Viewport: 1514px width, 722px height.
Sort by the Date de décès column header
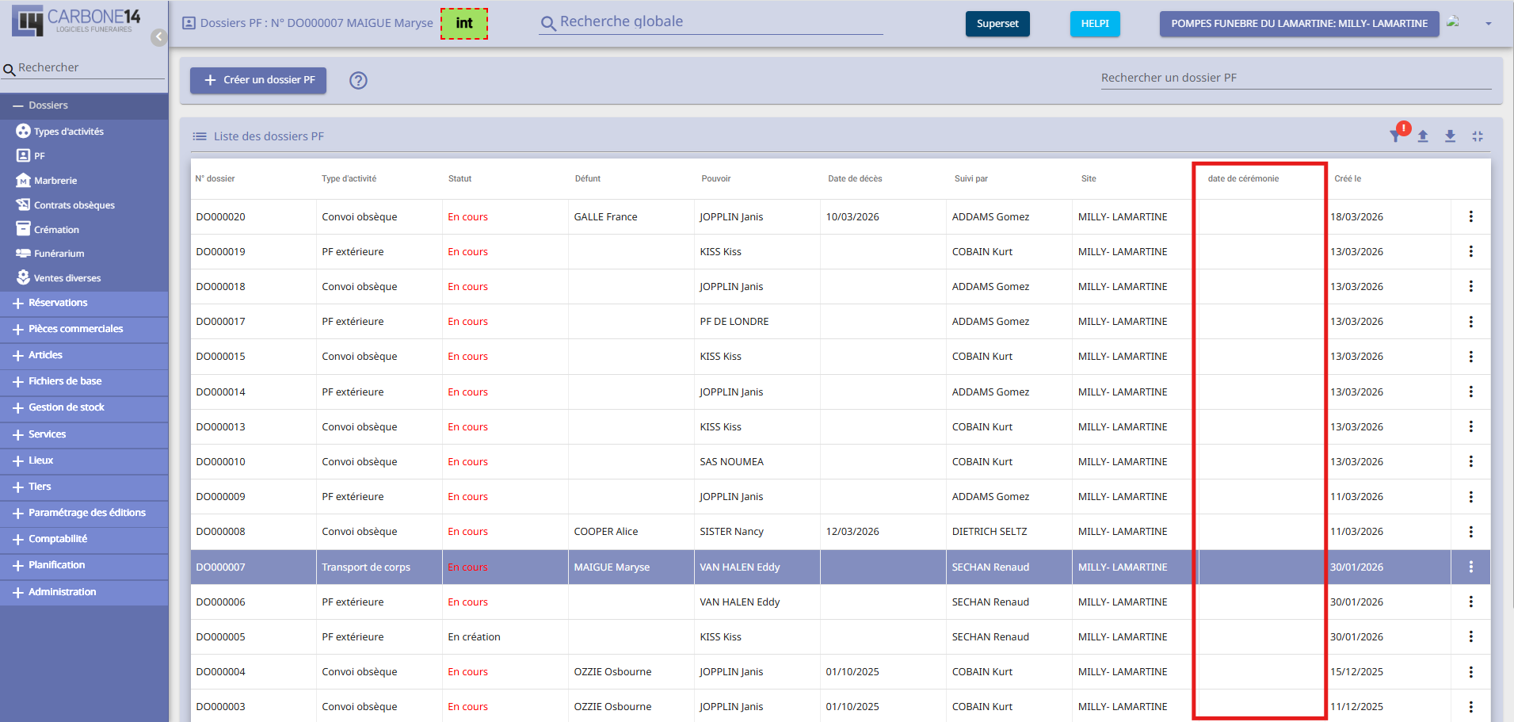[x=855, y=179]
